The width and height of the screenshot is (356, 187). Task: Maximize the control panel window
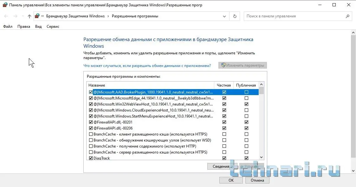[x=334, y=5]
